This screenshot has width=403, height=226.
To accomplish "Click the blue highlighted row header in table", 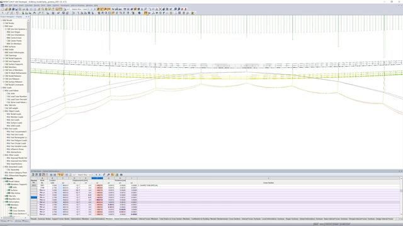I will (x=34, y=197).
